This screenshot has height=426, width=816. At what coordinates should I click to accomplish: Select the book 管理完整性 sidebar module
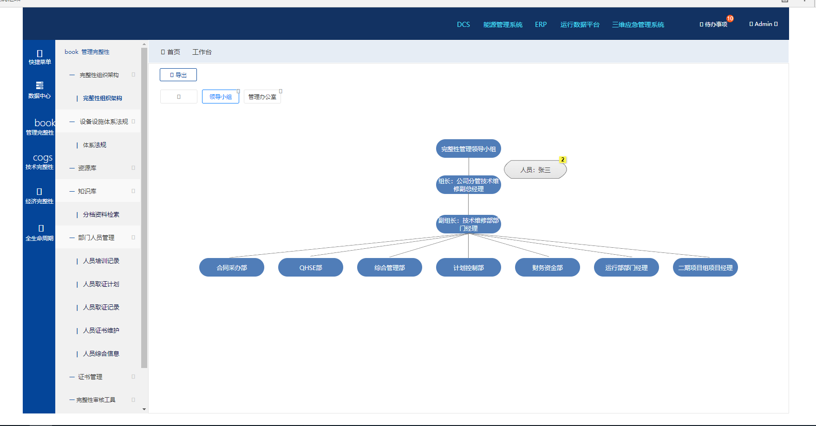coord(39,126)
